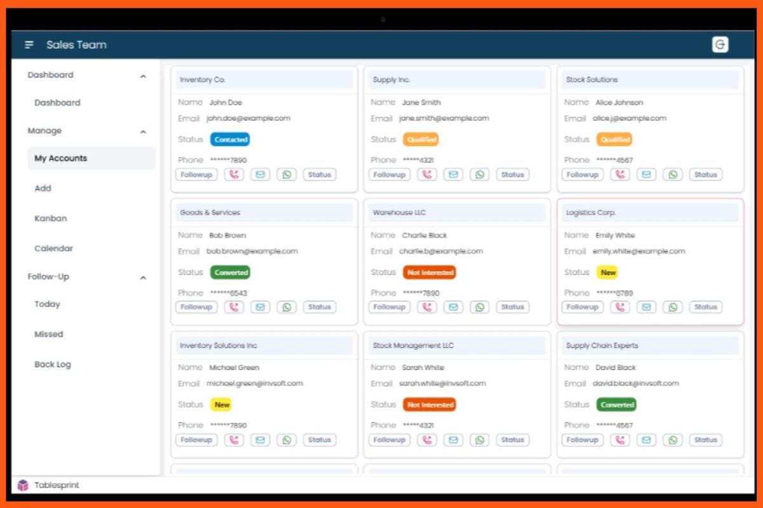
Task: Click the email david.black@invsoft.com
Action: click(x=636, y=384)
